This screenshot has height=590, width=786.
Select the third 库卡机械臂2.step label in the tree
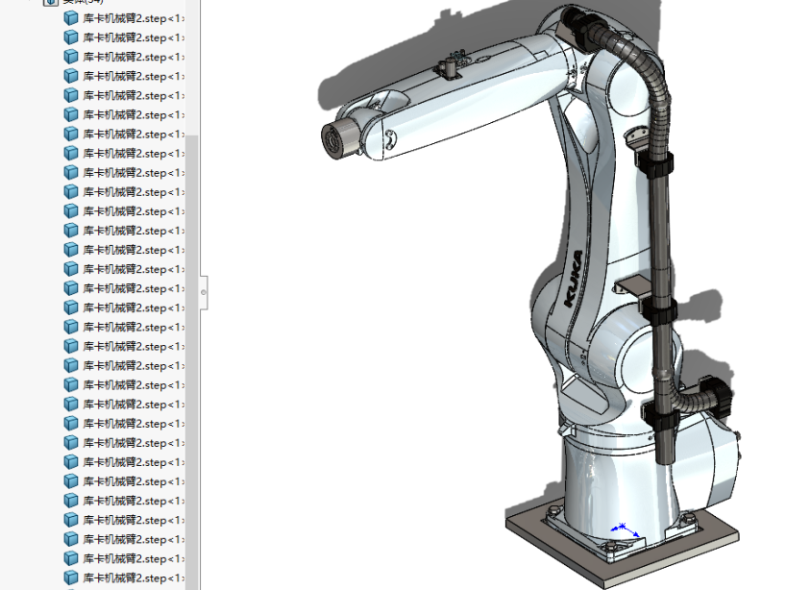133,57
